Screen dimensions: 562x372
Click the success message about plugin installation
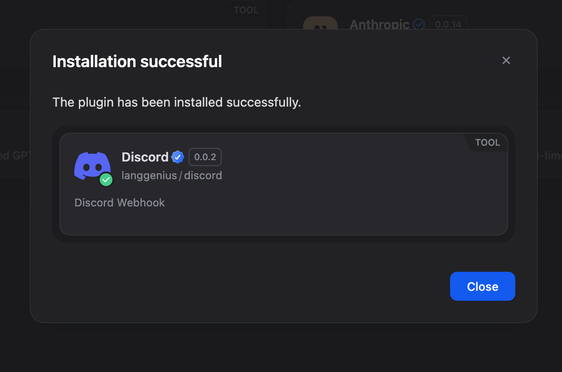[x=177, y=102]
